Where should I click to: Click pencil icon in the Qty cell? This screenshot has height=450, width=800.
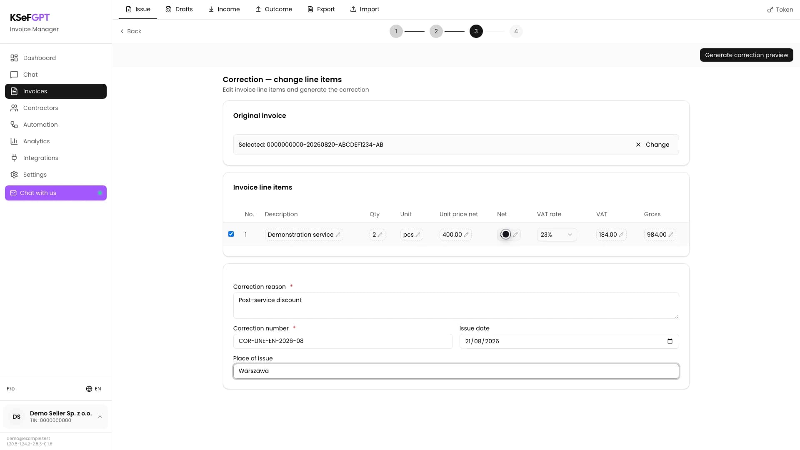[380, 235]
